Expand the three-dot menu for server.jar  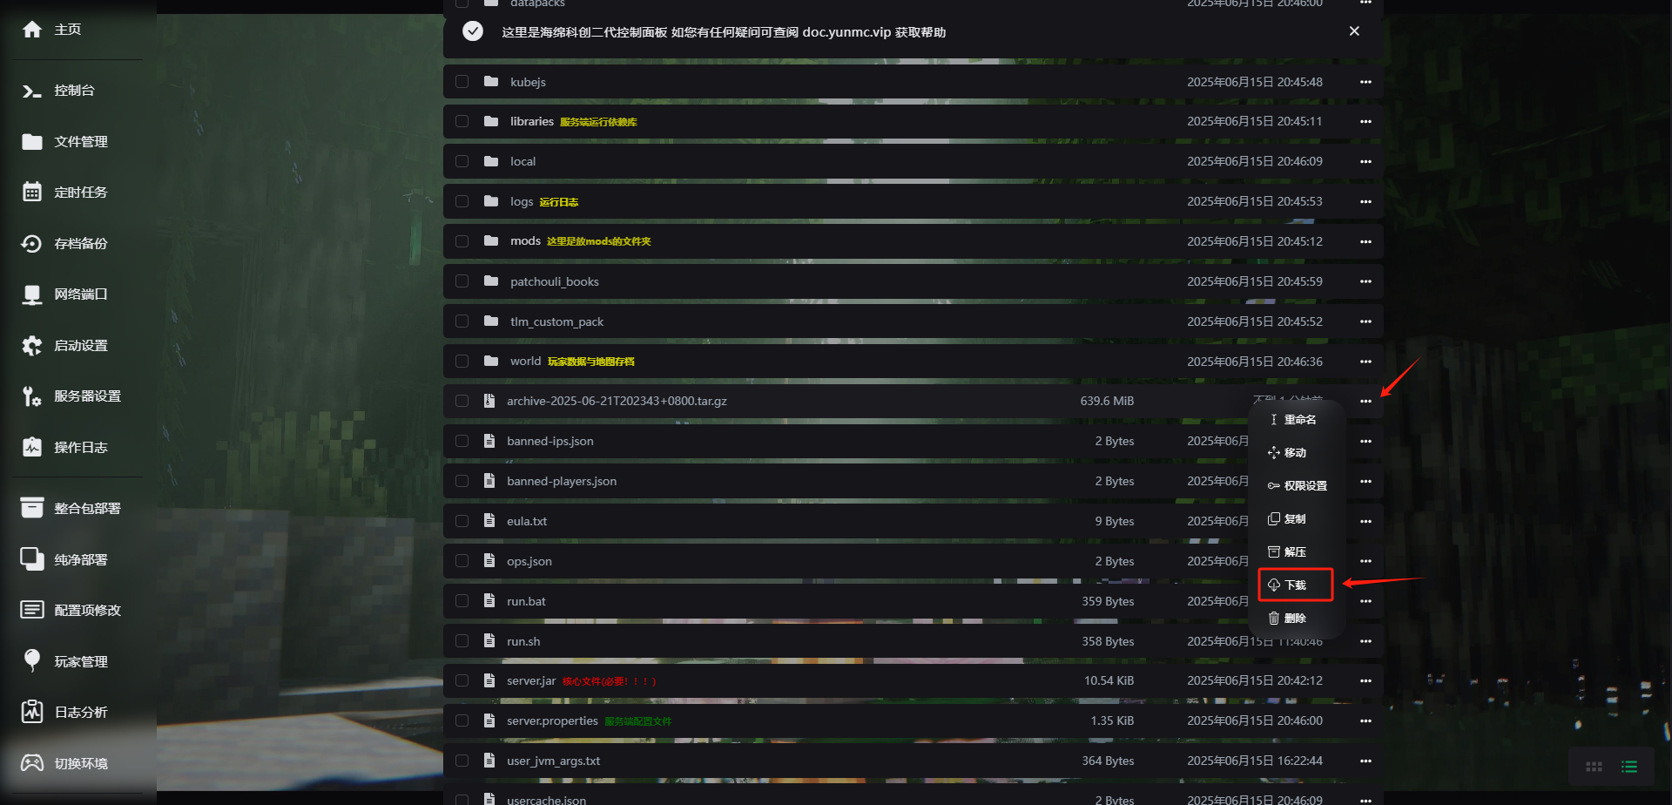tap(1365, 680)
